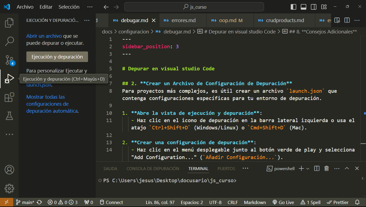366x207 pixels.
Task: Go forward with the right arrow
Action: click(116, 7)
